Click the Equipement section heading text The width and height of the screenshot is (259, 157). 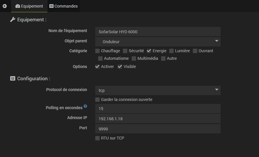[32, 20]
